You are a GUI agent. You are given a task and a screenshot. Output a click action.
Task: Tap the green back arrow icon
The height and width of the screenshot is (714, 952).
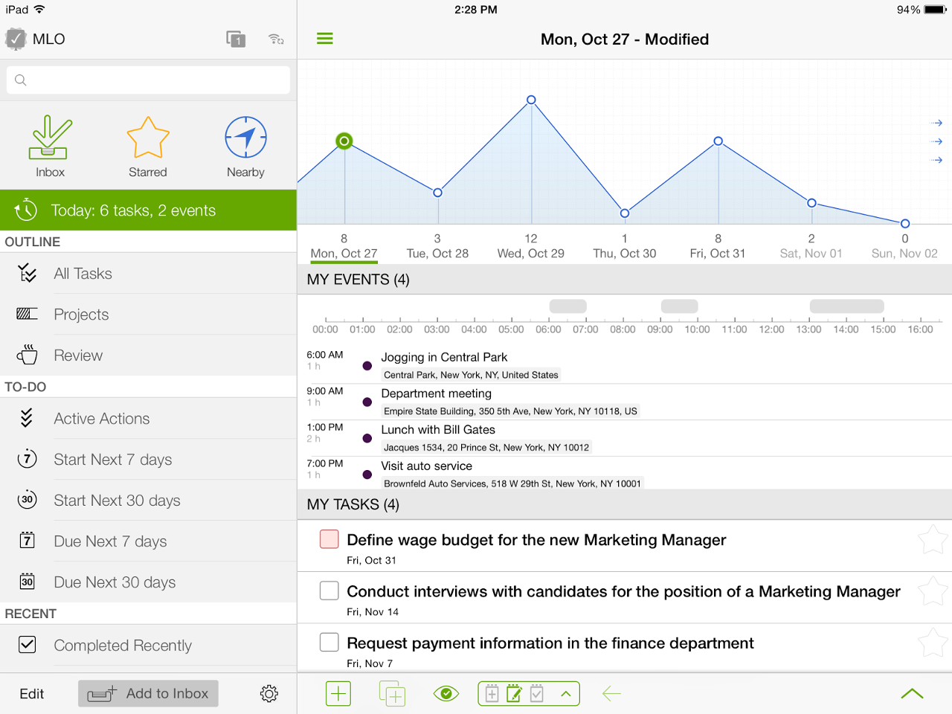[x=611, y=694]
